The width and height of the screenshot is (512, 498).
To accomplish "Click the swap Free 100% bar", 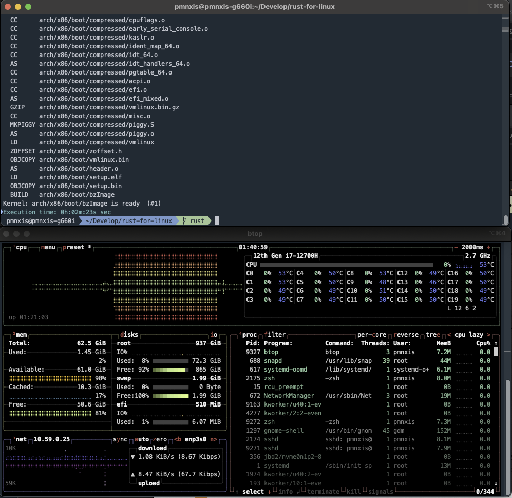I will [x=170, y=396].
